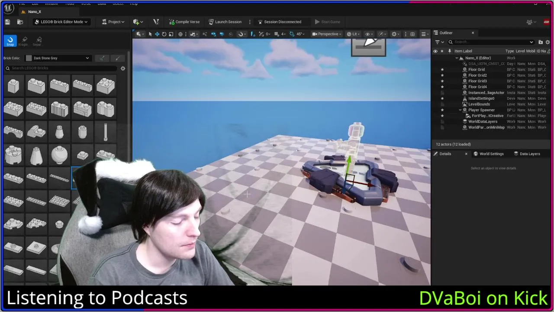Click Launch Session button
Image resolution: width=554 pixels, height=312 pixels.
225,22
